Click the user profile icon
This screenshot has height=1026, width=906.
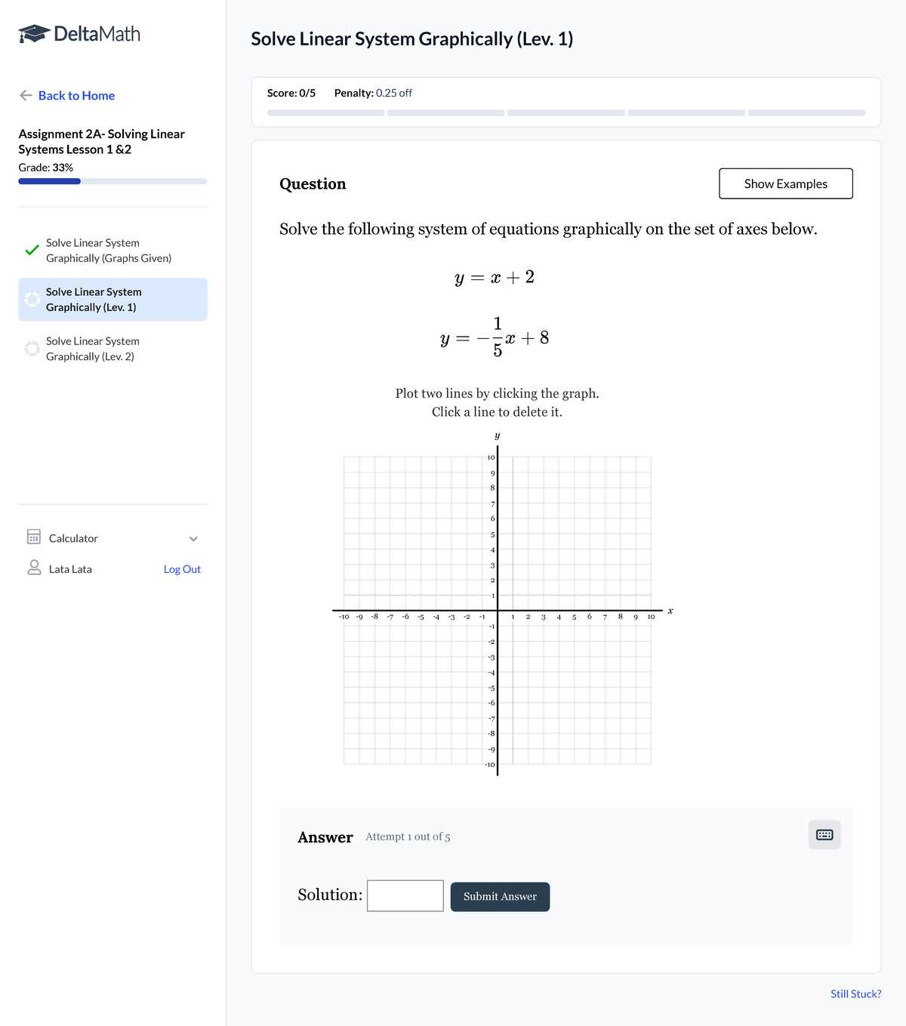[34, 568]
